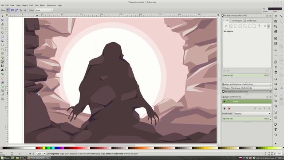Open the Filters menu

point(43,5)
